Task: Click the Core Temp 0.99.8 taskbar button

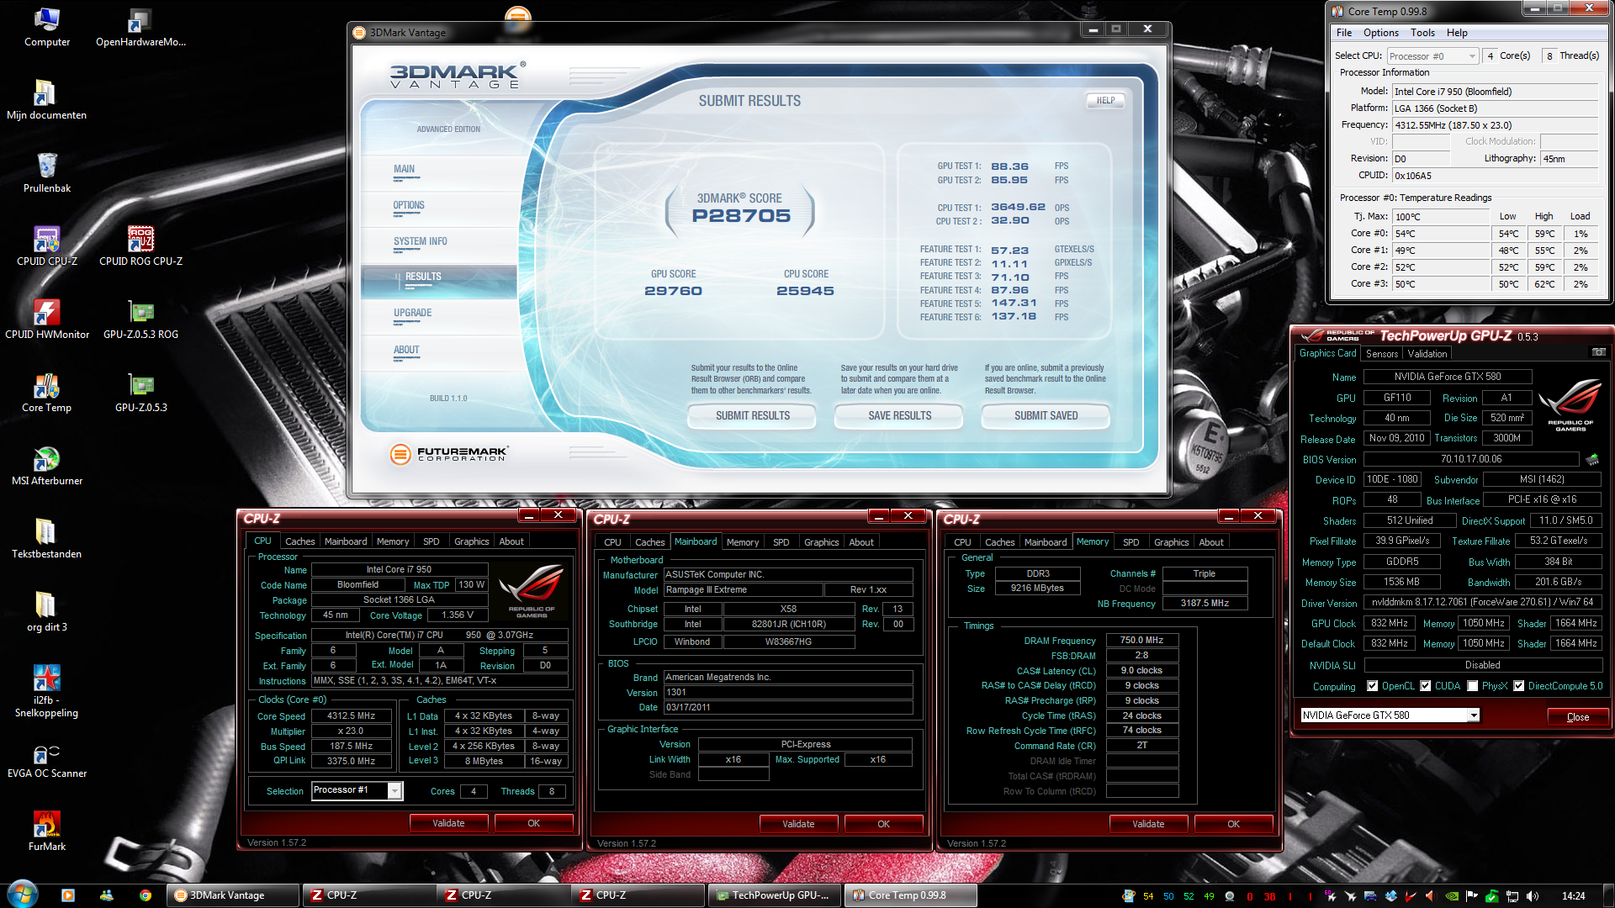Action: click(x=911, y=895)
